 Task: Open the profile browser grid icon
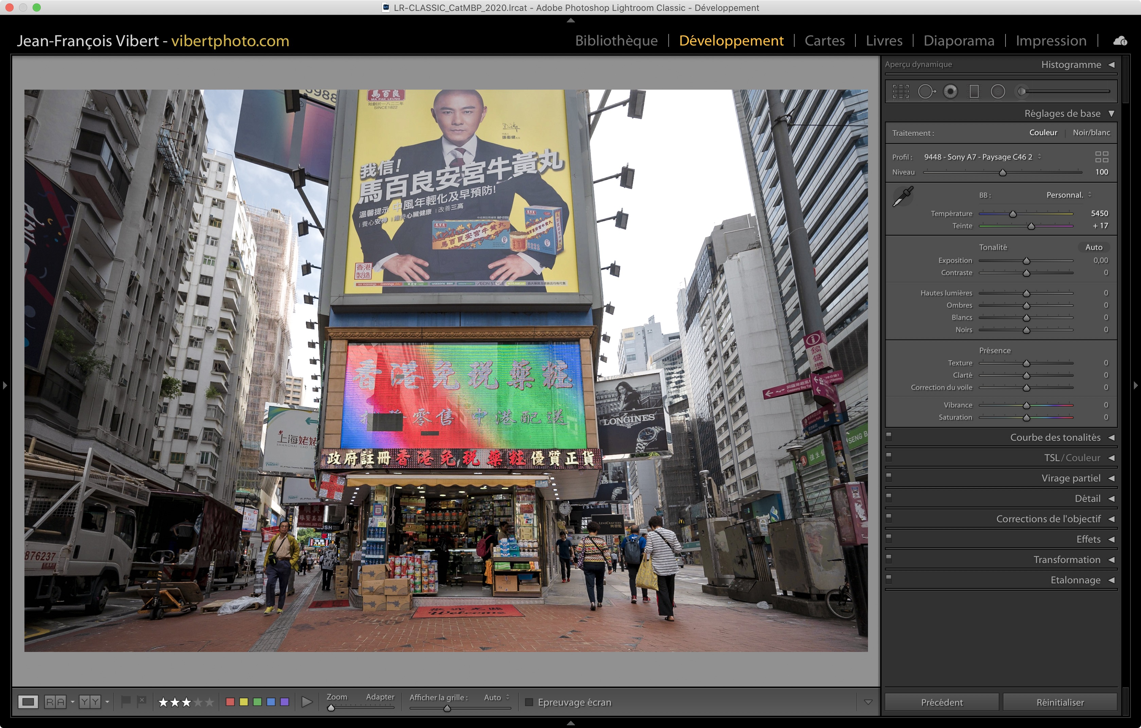[x=1101, y=157]
